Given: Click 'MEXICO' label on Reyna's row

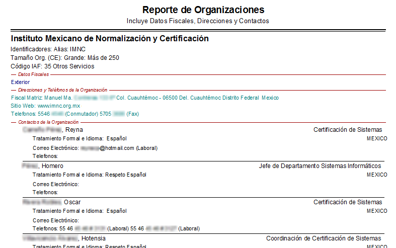Looking at the screenshot, I should pyautogui.click(x=377, y=139).
